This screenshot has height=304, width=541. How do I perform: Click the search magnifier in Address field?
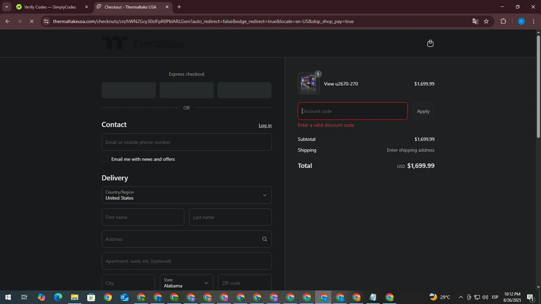[x=264, y=239]
